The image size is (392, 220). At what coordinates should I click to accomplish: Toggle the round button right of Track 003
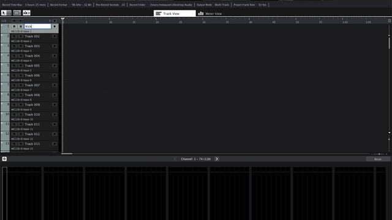pos(55,46)
